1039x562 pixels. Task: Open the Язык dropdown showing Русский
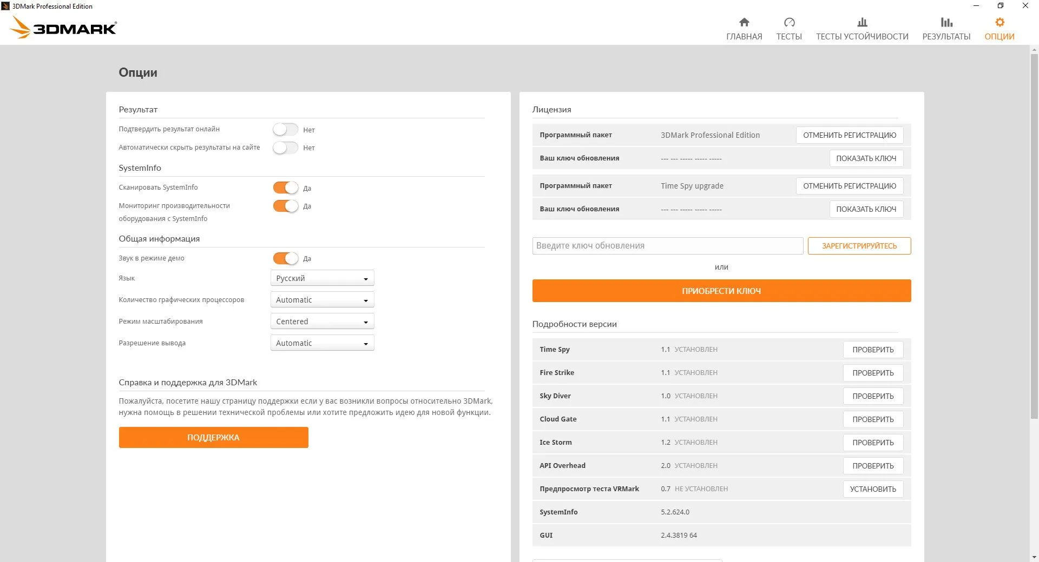point(322,278)
